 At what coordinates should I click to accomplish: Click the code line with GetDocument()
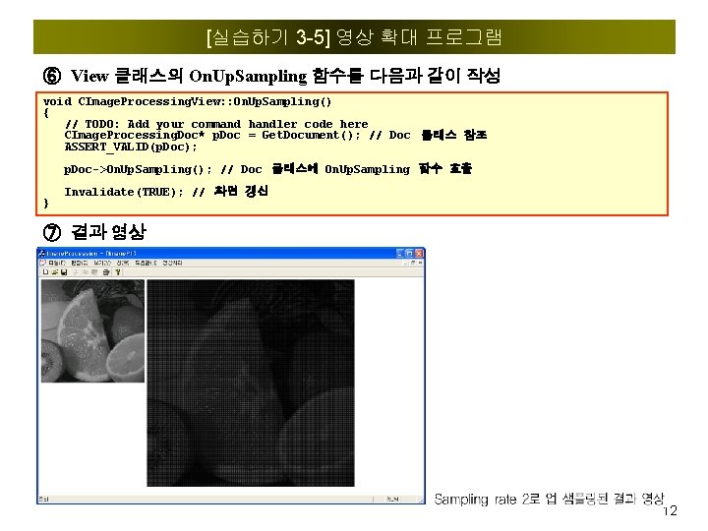[275, 135]
